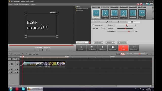Toggle the Применить тень checkbox
Viewport: 162px width, 91px height.
[93, 25]
